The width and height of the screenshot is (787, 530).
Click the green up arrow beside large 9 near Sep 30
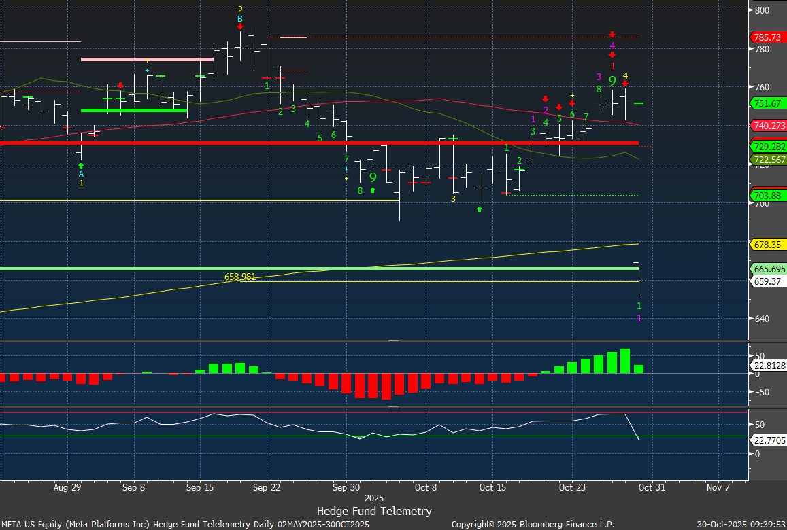[x=373, y=190]
